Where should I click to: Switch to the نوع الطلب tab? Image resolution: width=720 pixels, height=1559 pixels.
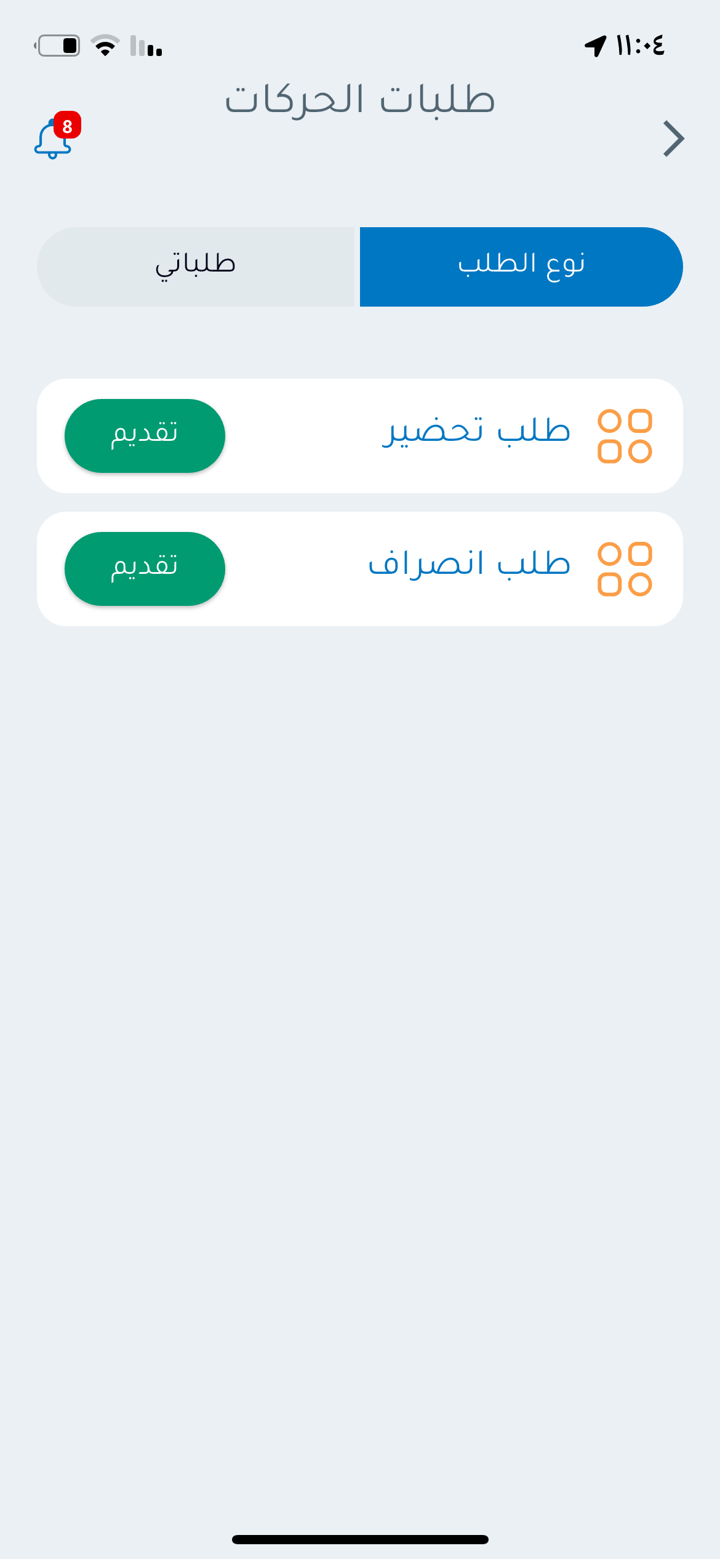pyautogui.click(x=521, y=267)
